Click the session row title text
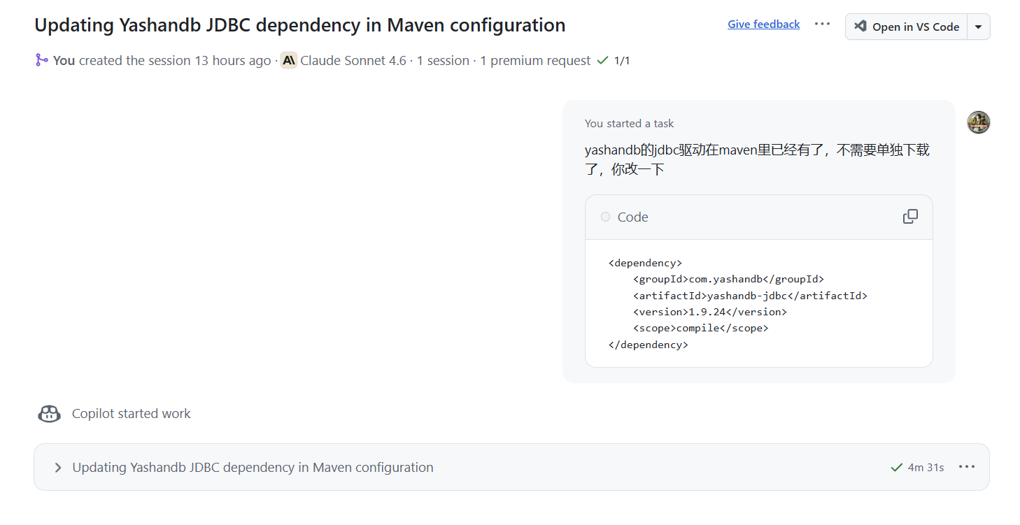The height and width of the screenshot is (525, 1020). pyautogui.click(x=253, y=468)
